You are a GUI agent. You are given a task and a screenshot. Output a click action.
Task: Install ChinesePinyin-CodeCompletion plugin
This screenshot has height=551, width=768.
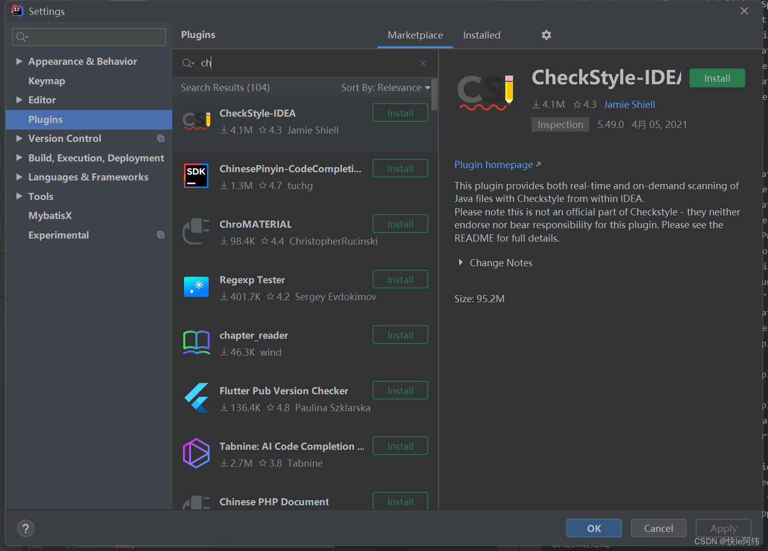point(400,169)
